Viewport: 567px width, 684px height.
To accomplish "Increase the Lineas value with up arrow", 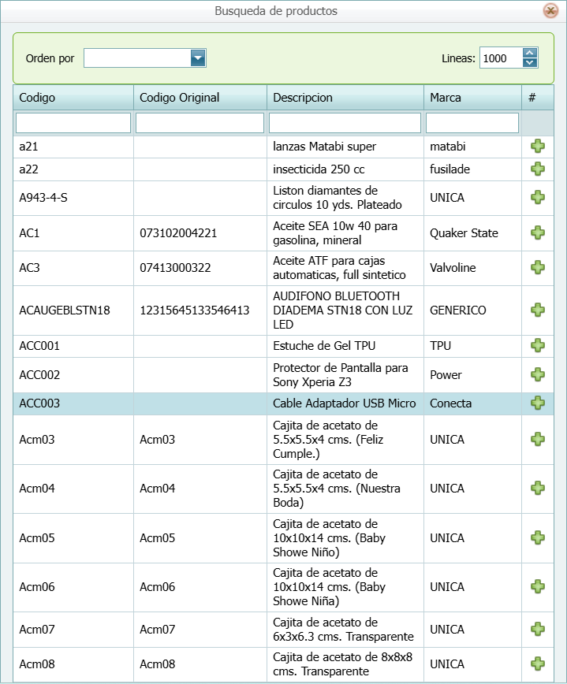I will point(530,54).
